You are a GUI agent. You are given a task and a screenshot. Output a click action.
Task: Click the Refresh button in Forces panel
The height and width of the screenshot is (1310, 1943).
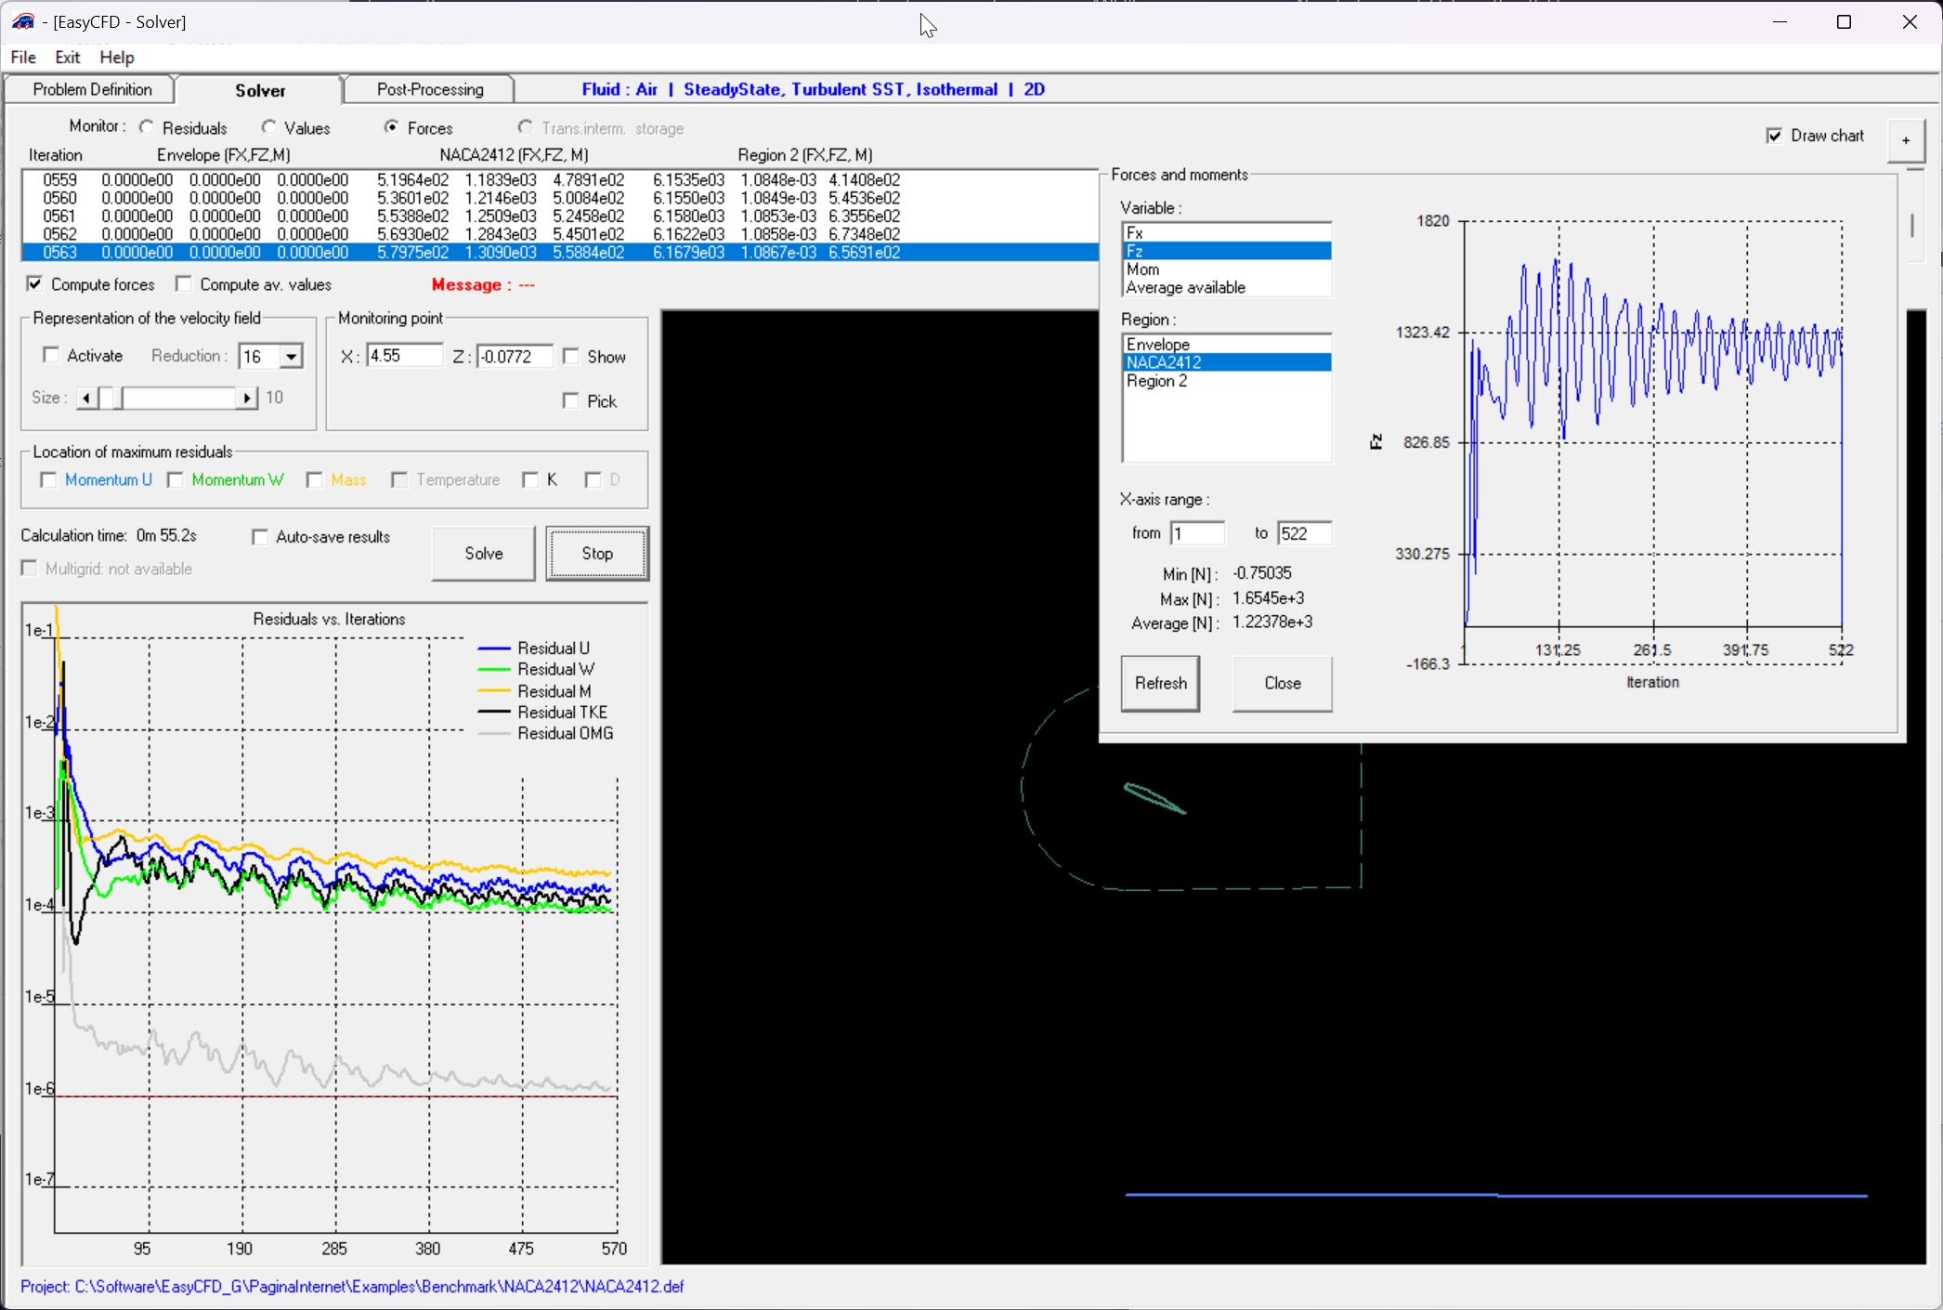click(x=1160, y=684)
